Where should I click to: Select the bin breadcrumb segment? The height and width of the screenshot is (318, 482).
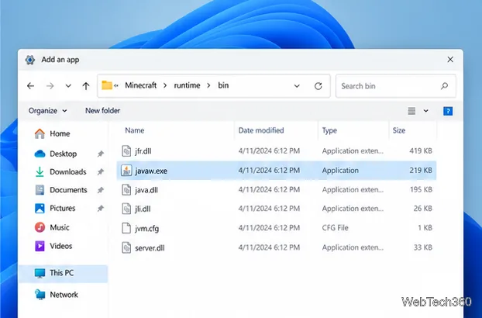pyautogui.click(x=223, y=85)
